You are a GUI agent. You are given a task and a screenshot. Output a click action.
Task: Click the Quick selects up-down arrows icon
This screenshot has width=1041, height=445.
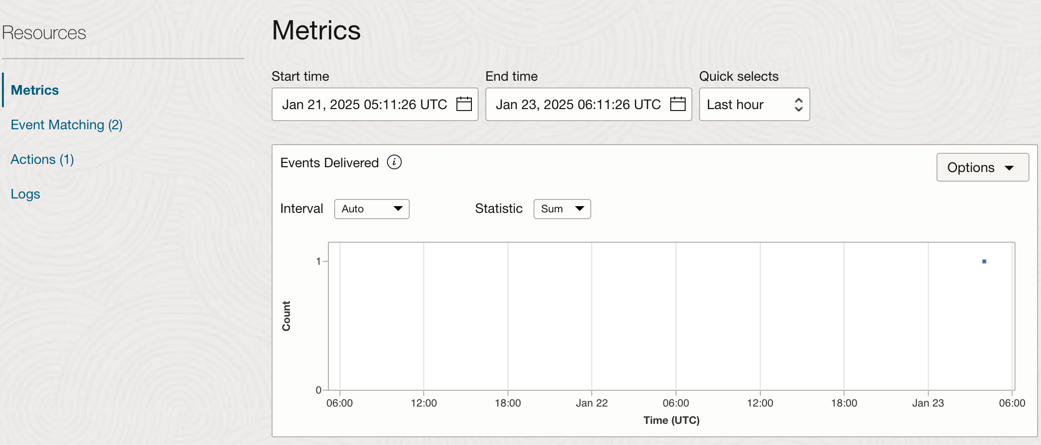tap(798, 105)
